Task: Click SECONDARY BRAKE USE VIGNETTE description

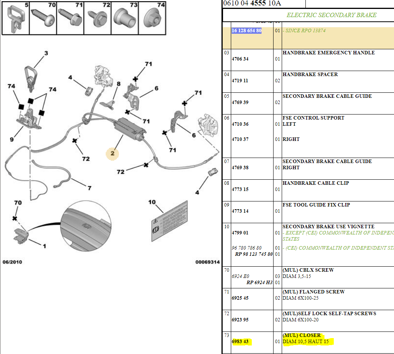Action: [x=328, y=226]
